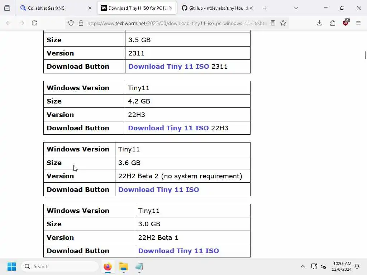The height and width of the screenshot is (275, 367).
Task: Select the 3.0 GB size cell
Action: coord(192,224)
